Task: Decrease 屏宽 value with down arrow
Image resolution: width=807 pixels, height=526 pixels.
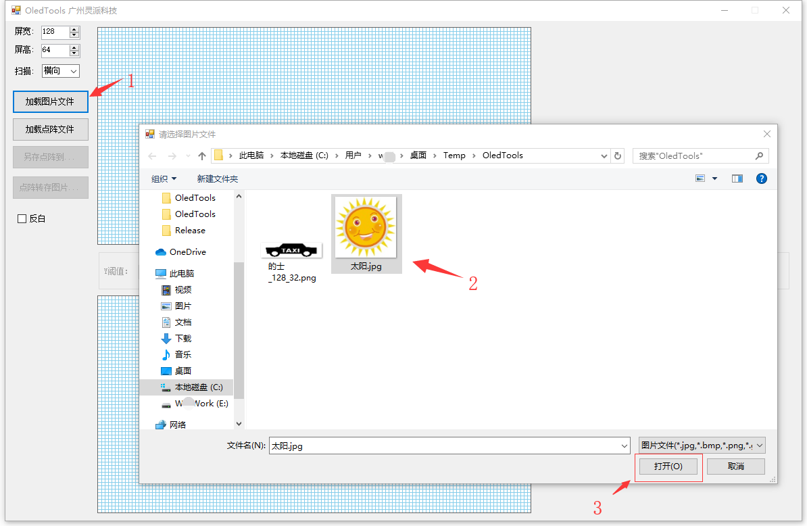Action: (74, 36)
